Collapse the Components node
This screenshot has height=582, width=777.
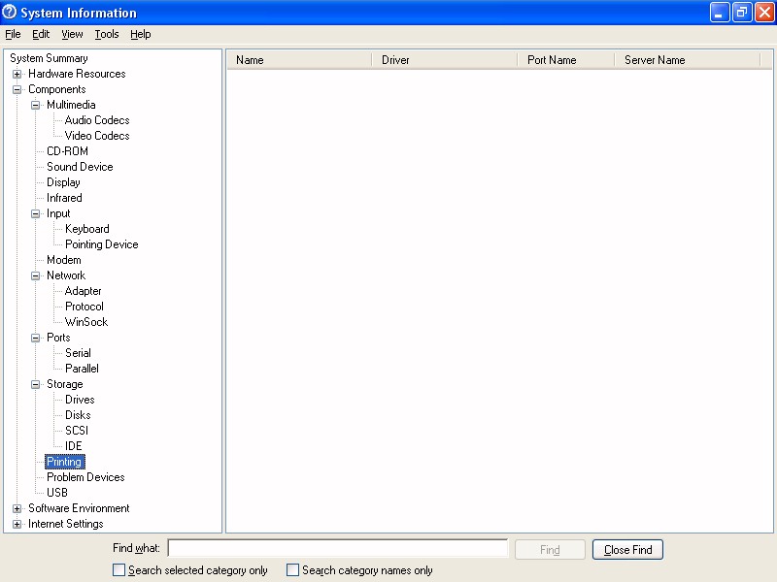point(17,89)
